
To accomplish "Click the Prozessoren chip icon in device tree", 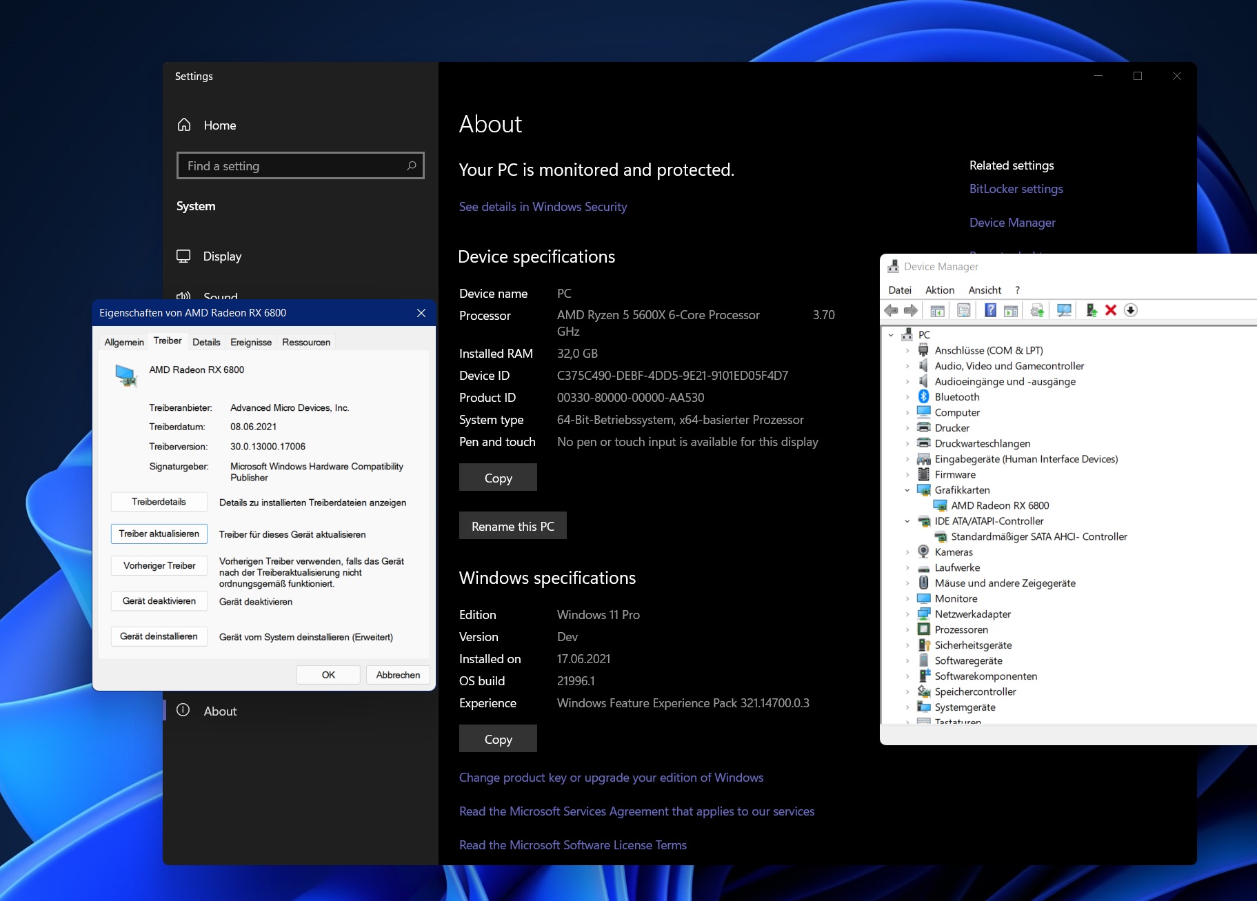I will pos(924,629).
